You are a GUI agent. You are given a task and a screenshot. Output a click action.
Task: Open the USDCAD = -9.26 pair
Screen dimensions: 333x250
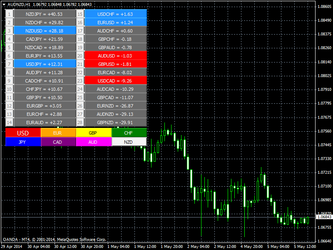click(115, 80)
